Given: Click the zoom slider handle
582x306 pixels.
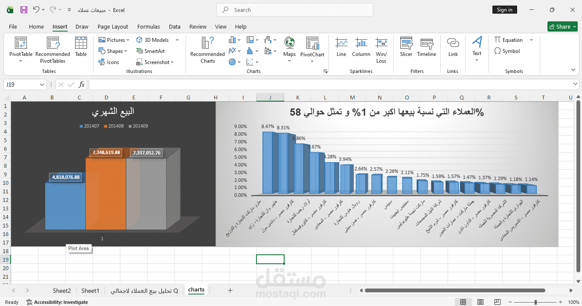Looking at the screenshot, I should pos(536,302).
